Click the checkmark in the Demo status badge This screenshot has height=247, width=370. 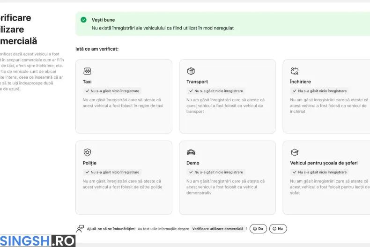point(191,172)
